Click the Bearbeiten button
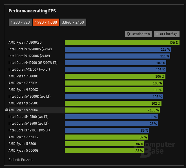 click(138, 34)
